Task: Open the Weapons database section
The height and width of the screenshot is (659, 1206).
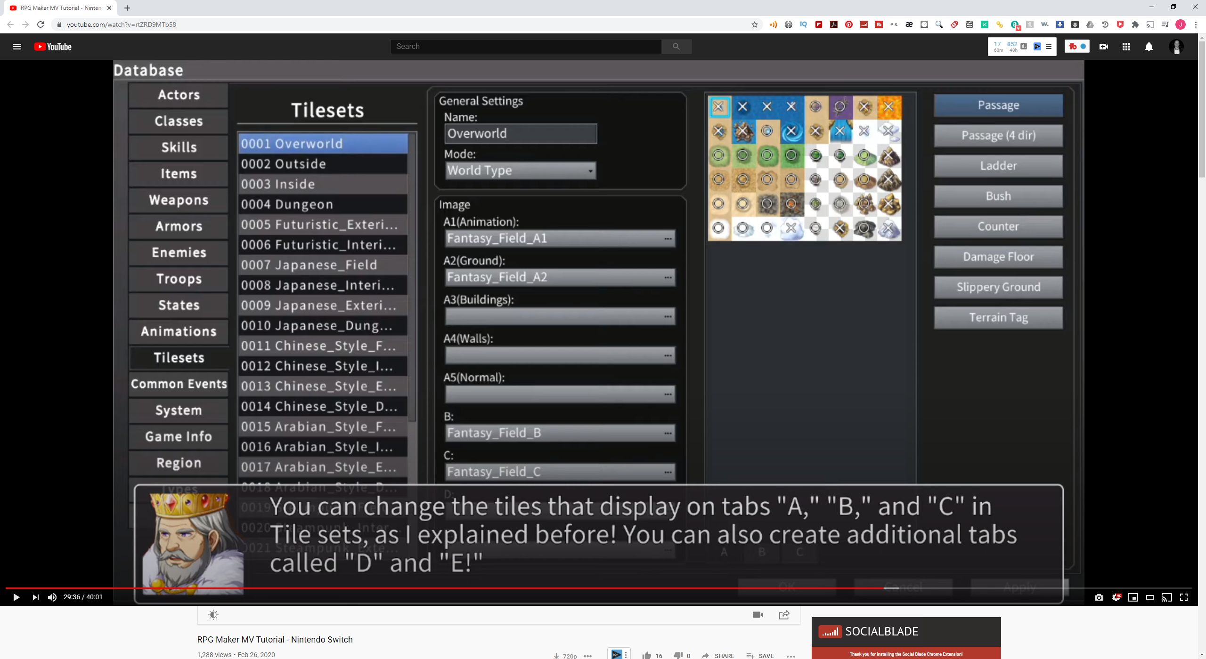Action: point(179,200)
